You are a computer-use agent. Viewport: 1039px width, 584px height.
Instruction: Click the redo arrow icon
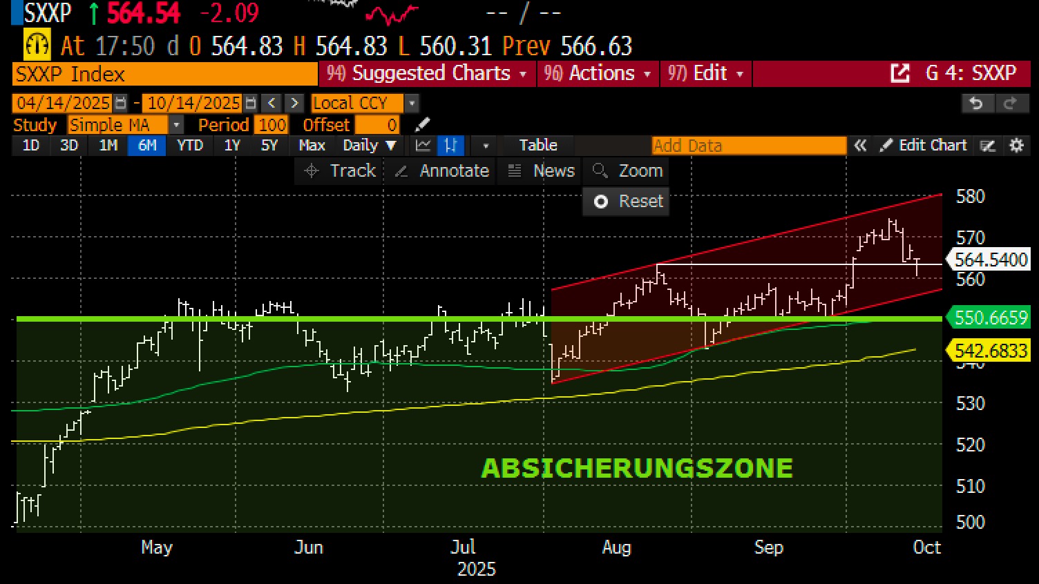tap(1010, 104)
